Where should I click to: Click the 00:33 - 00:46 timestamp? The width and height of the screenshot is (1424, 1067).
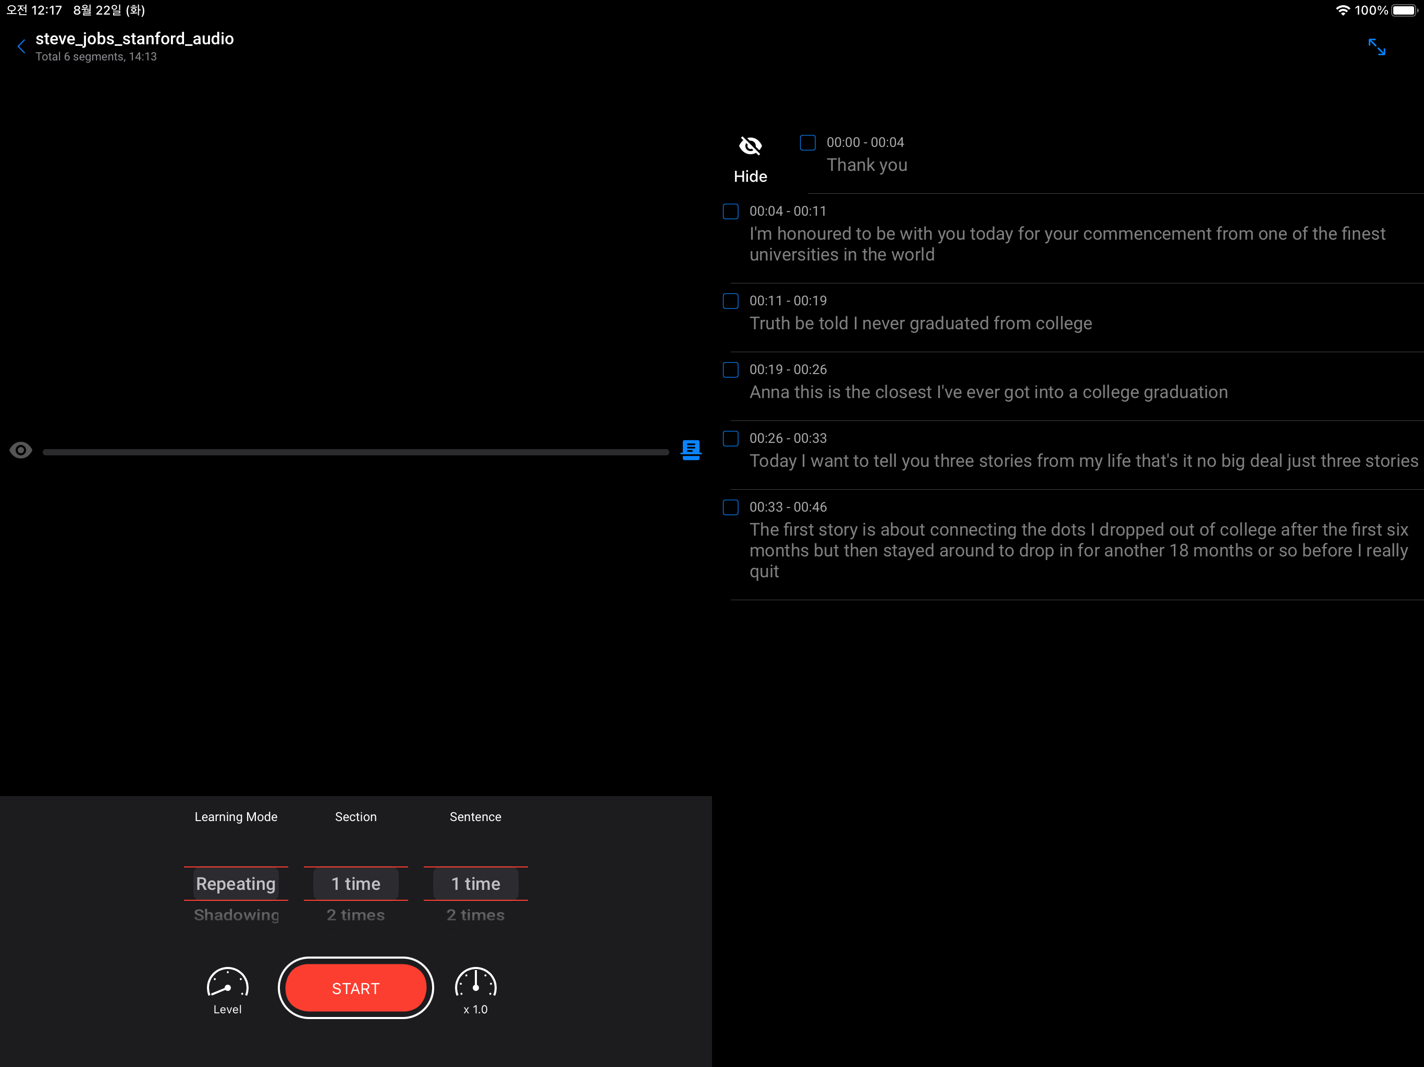788,507
